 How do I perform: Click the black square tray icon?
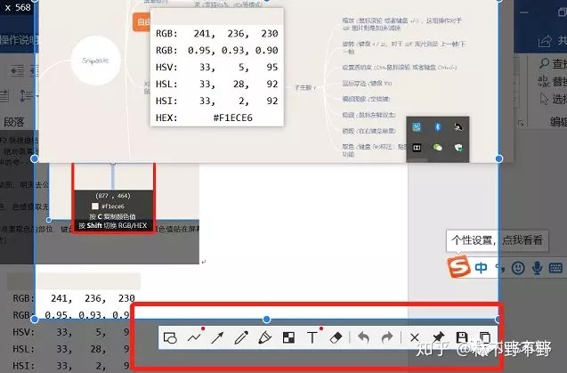(x=417, y=148)
